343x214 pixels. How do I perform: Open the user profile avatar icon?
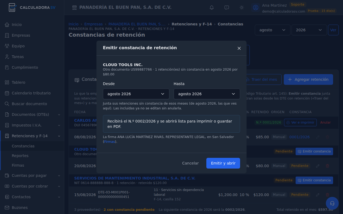pos(256,7)
